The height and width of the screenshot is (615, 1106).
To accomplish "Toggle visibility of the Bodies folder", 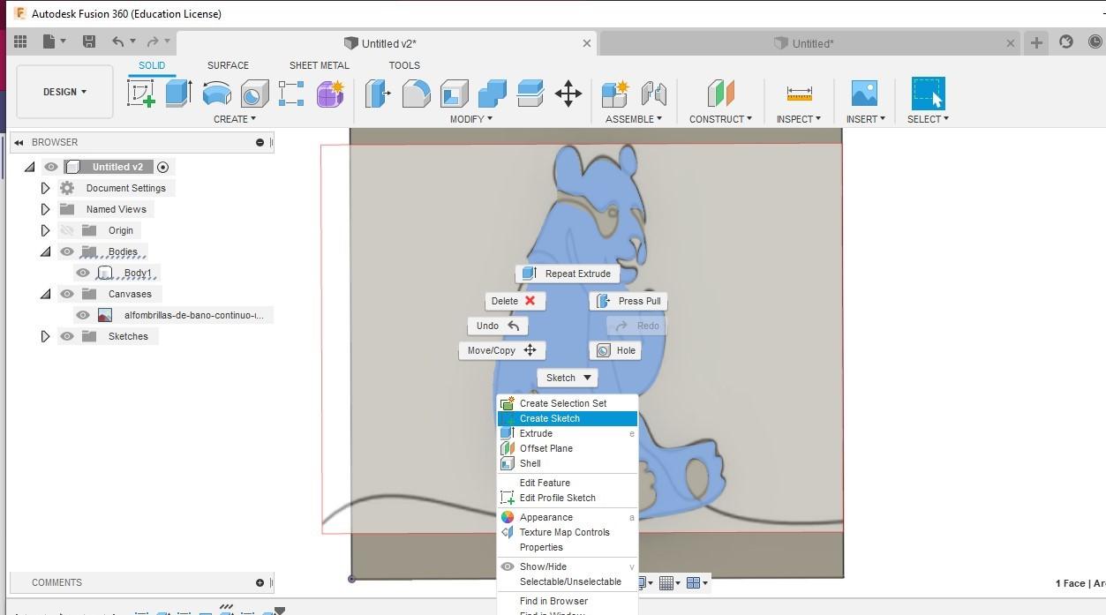I will click(x=67, y=251).
